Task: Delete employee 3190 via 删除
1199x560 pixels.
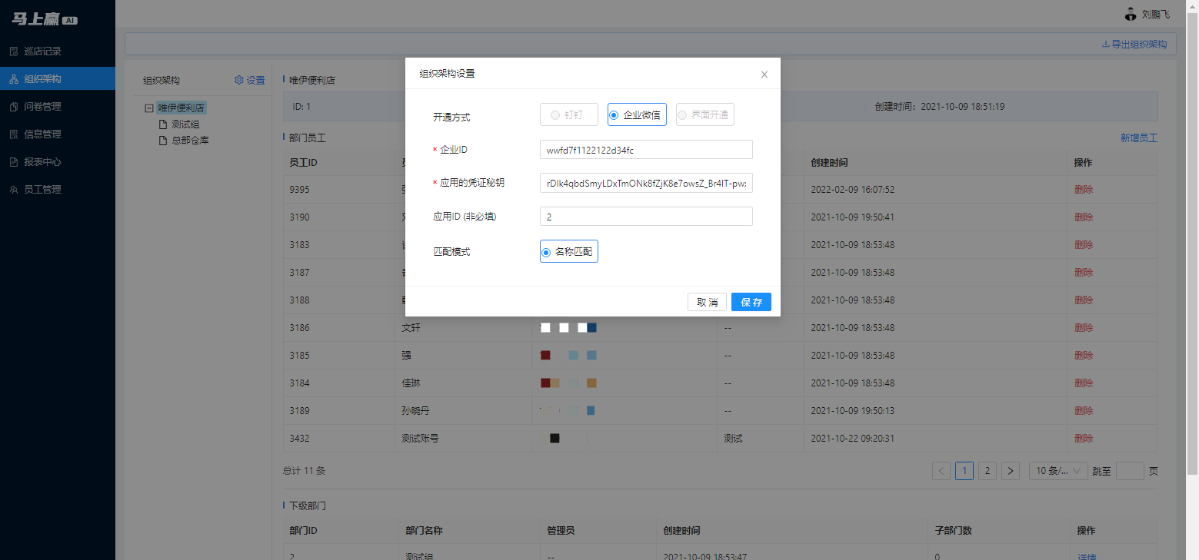Action: [x=1084, y=217]
